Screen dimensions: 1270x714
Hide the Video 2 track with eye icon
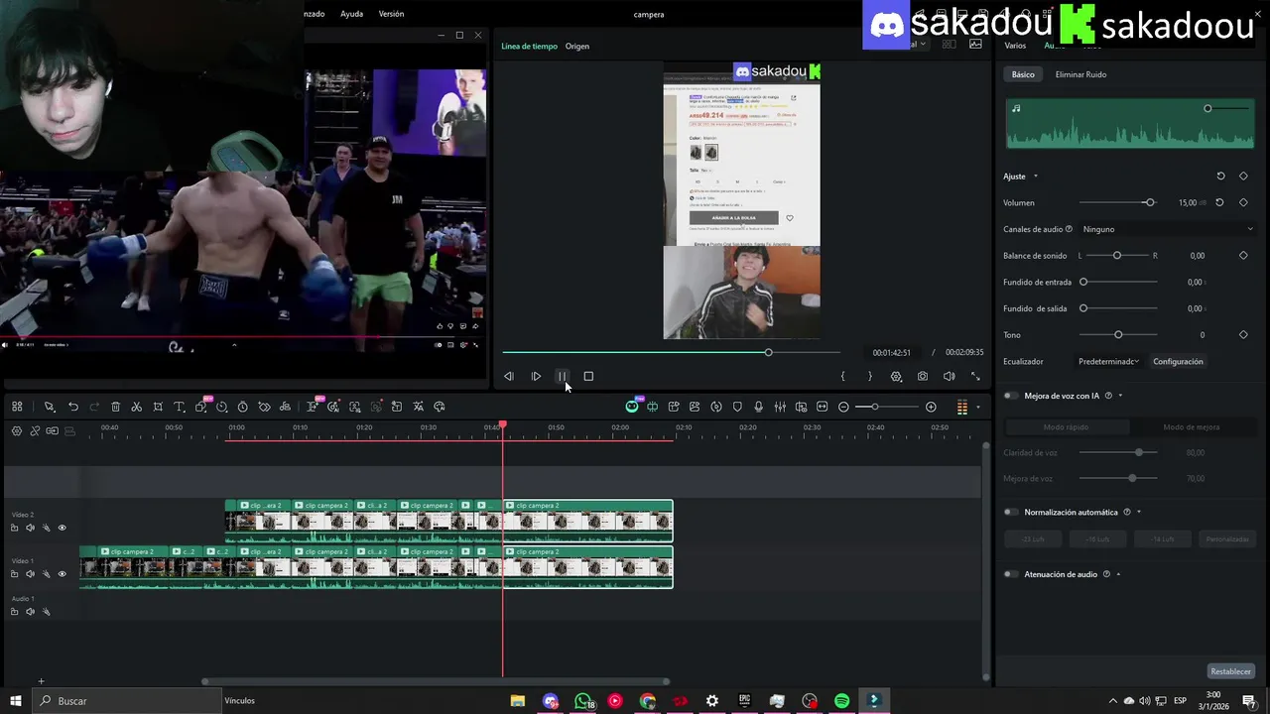62,528
